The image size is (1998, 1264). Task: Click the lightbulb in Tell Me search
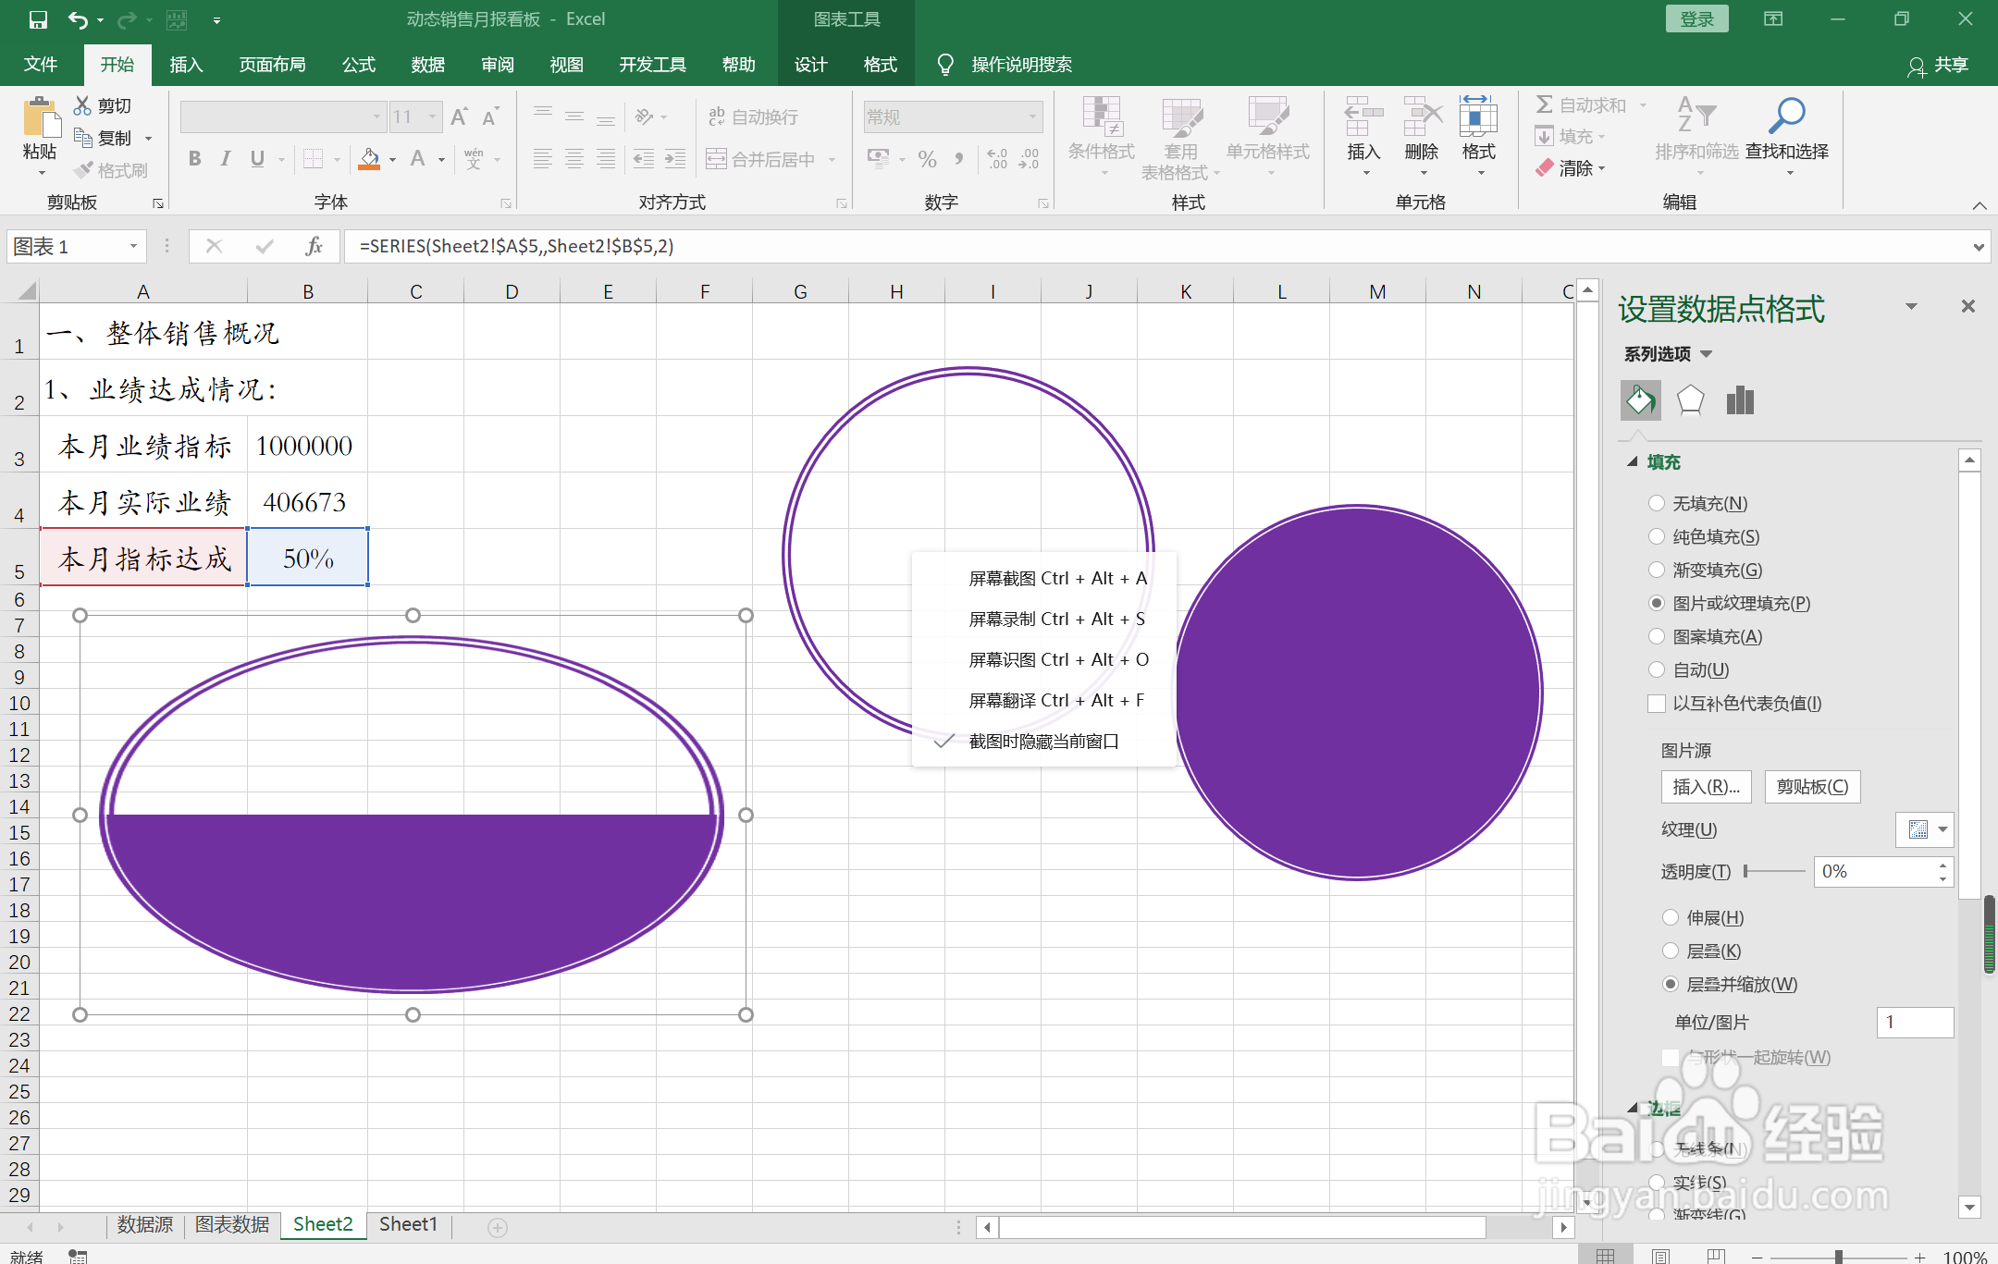944,64
